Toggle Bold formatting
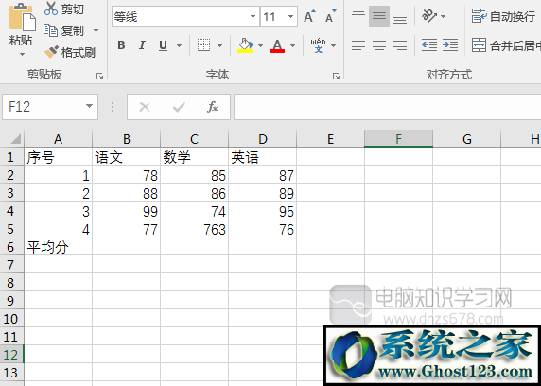The height and width of the screenshot is (386, 541). (x=121, y=45)
